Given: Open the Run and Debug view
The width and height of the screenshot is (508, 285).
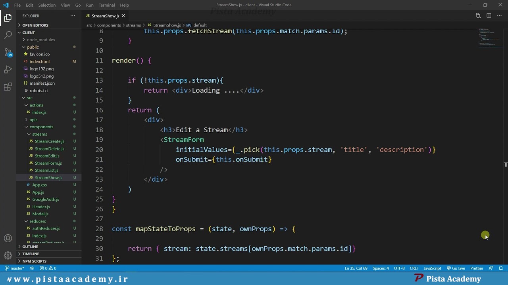Looking at the screenshot, I should coord(8,70).
